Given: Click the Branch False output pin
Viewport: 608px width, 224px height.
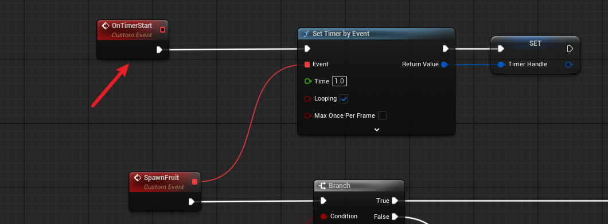Looking at the screenshot, I should [395, 216].
